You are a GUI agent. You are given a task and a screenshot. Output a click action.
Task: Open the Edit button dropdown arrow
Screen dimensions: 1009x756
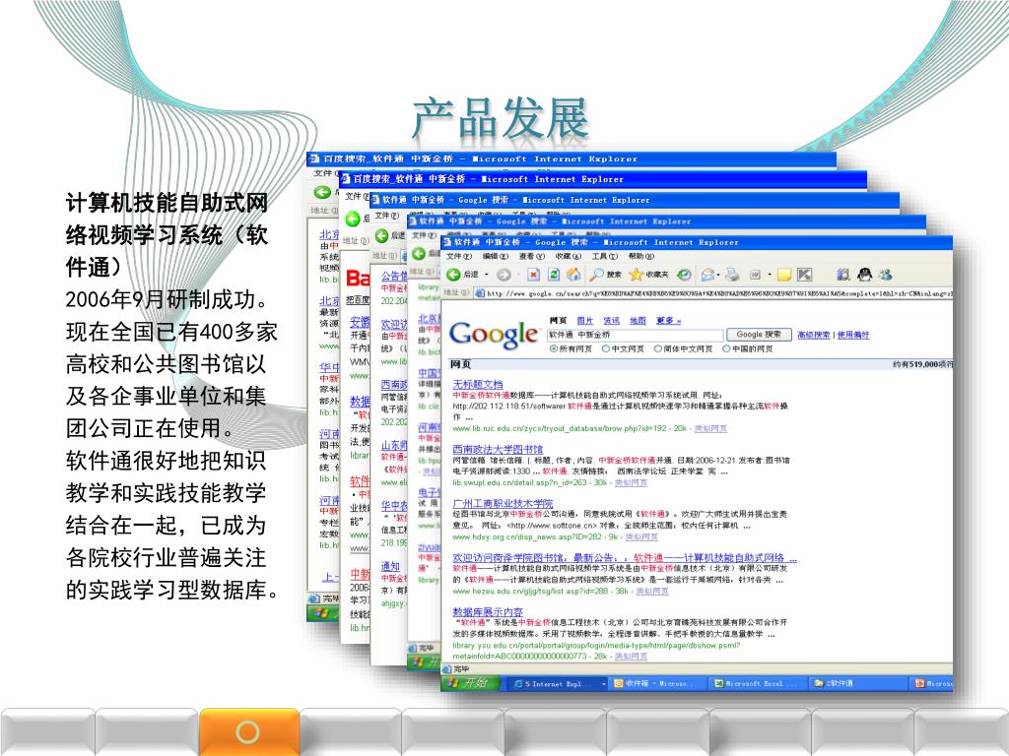coord(769,275)
